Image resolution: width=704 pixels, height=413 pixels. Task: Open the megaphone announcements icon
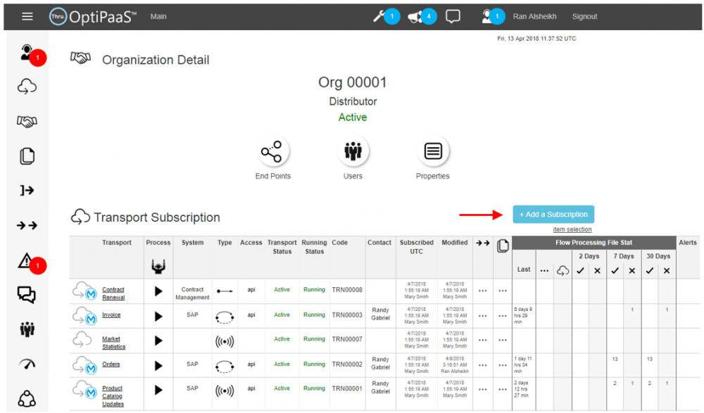pos(415,16)
